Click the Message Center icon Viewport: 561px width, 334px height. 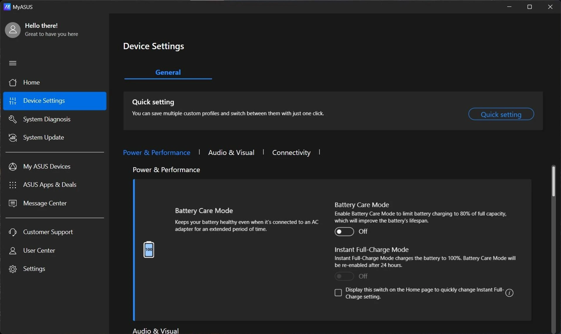point(13,203)
